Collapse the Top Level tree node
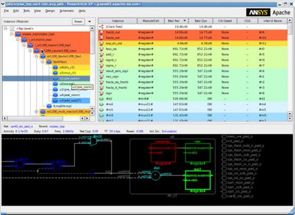This screenshot has width=295, height=215. (5, 29)
